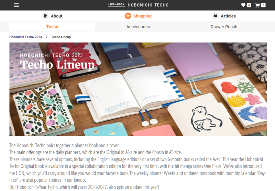Click the Life Book logo
This screenshot has width=275, height=191.
tap(117, 5)
